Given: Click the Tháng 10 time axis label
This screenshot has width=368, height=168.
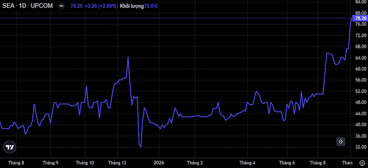Looking at the screenshot, I should click(85, 163).
